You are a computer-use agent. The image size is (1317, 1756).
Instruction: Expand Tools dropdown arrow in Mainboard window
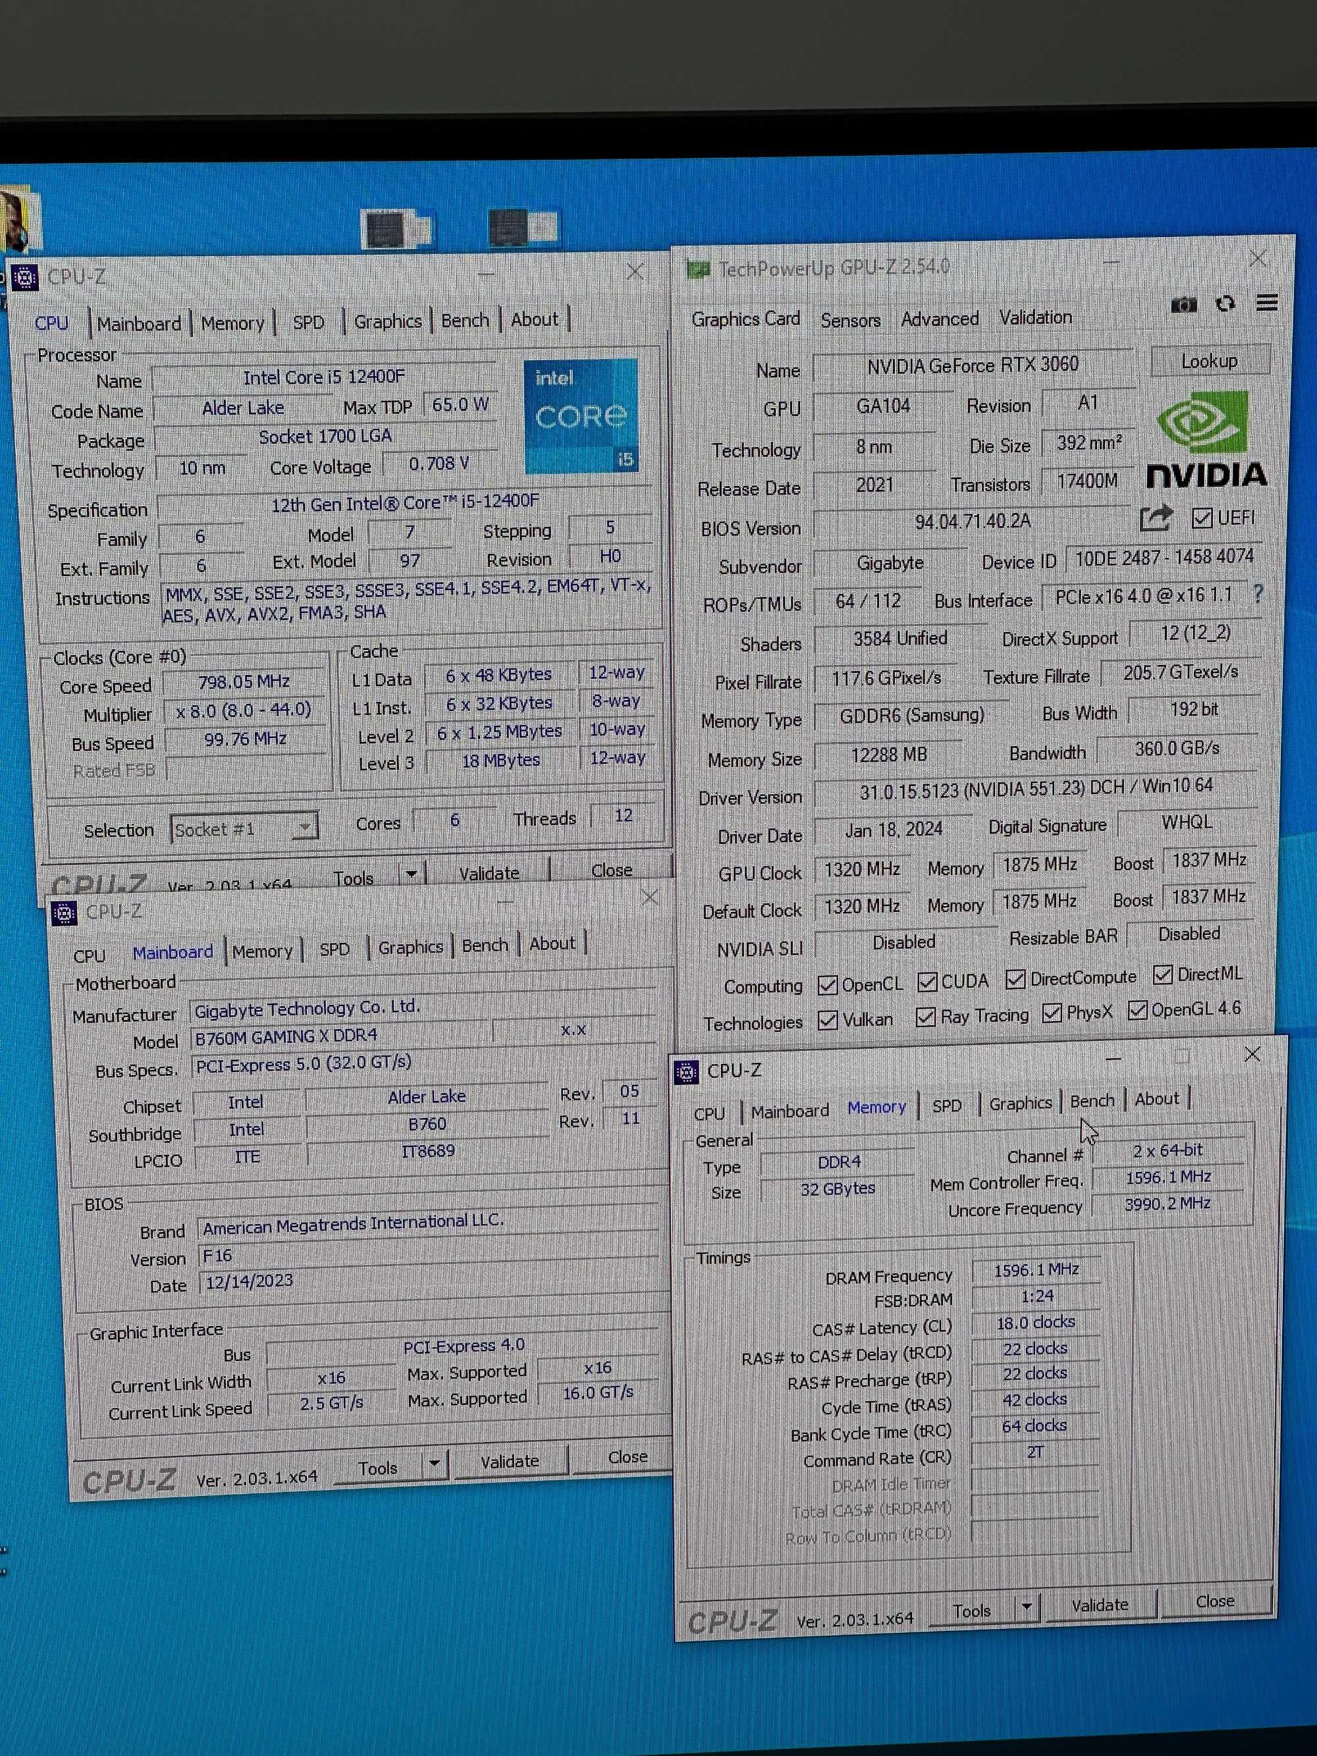coord(434,1464)
